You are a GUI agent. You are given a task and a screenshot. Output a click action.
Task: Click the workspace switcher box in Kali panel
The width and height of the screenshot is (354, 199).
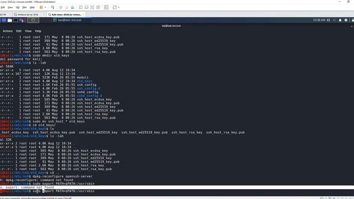click(33, 20)
